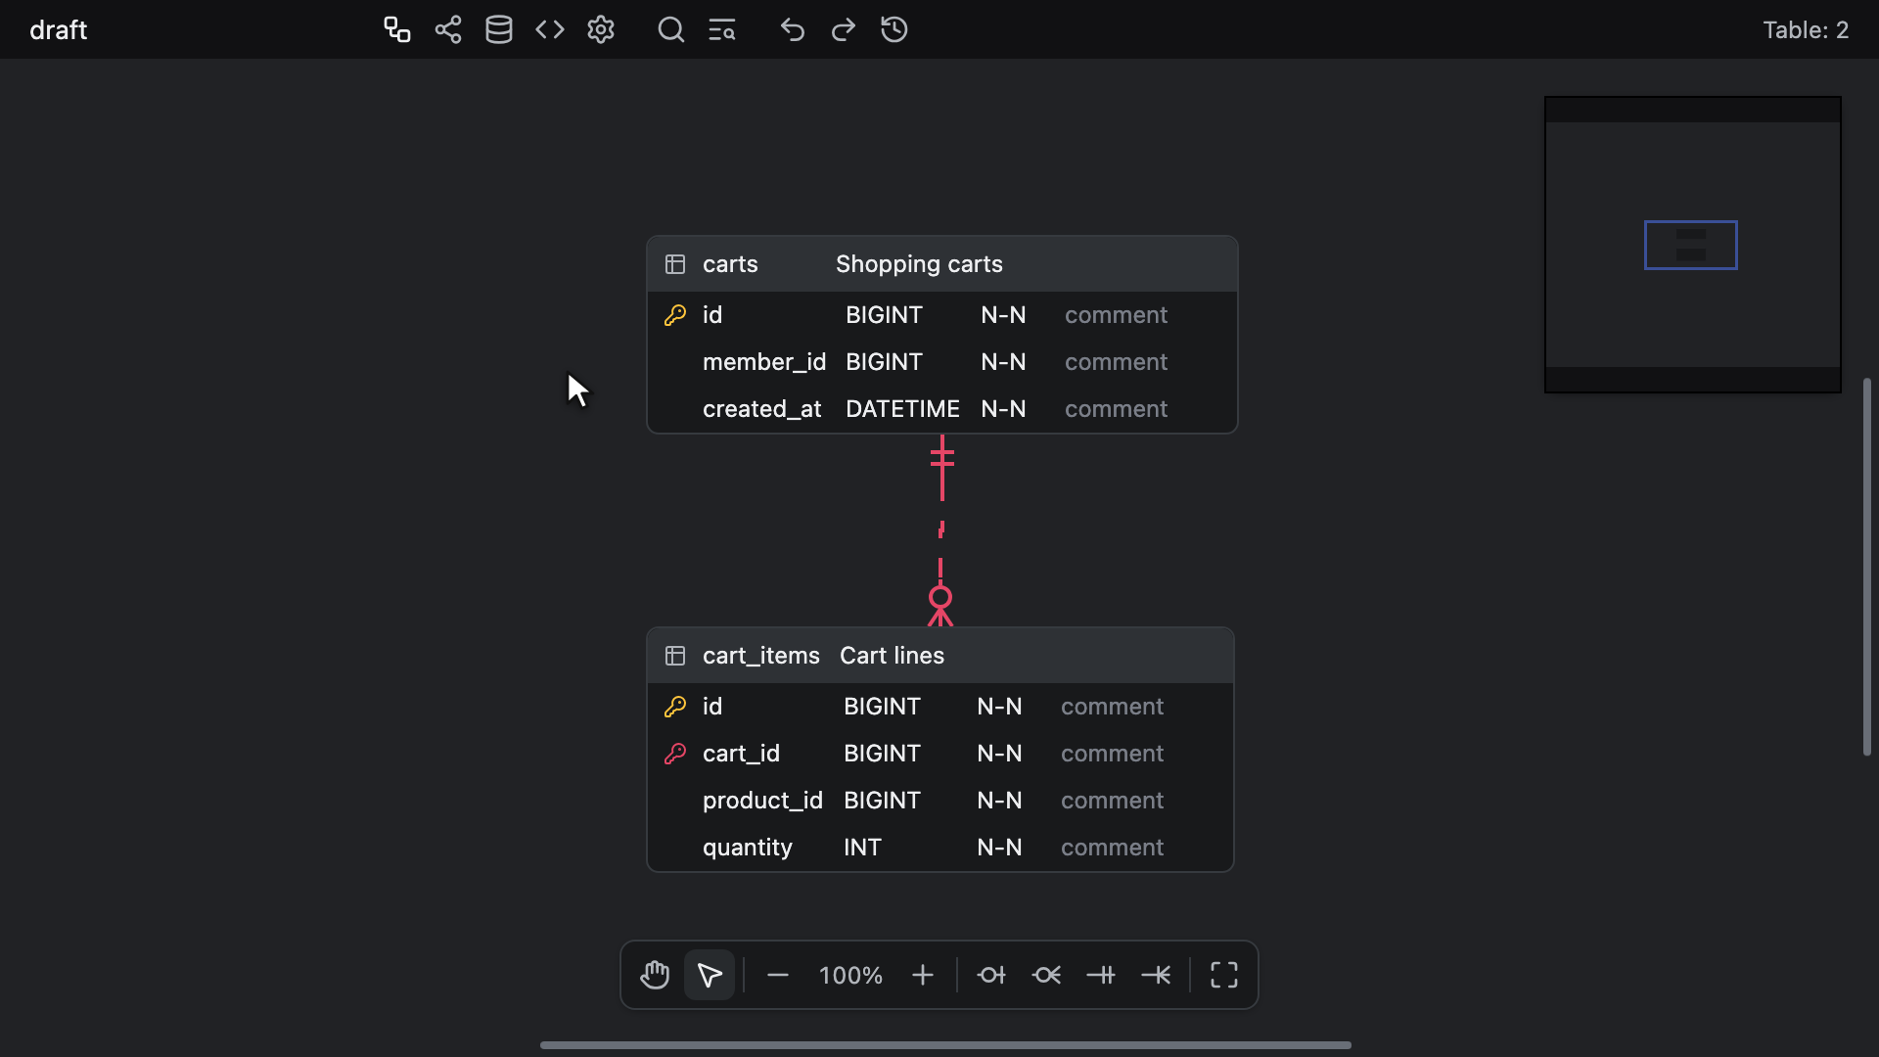This screenshot has width=1879, height=1057.
Task: Click the horizontal scrollbar thumb
Action: (945, 1045)
